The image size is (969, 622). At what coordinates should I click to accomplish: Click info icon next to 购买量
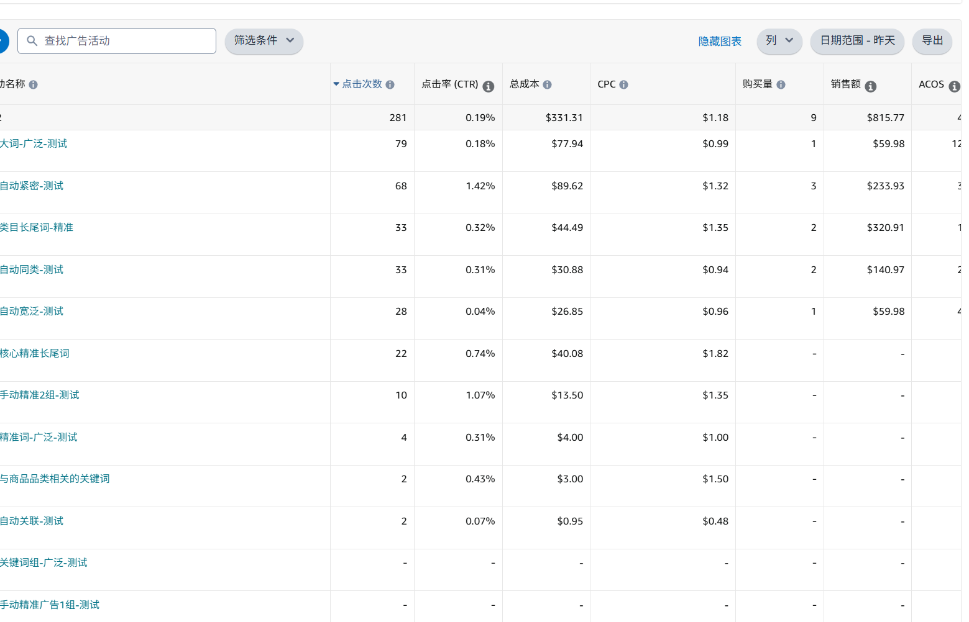781,84
